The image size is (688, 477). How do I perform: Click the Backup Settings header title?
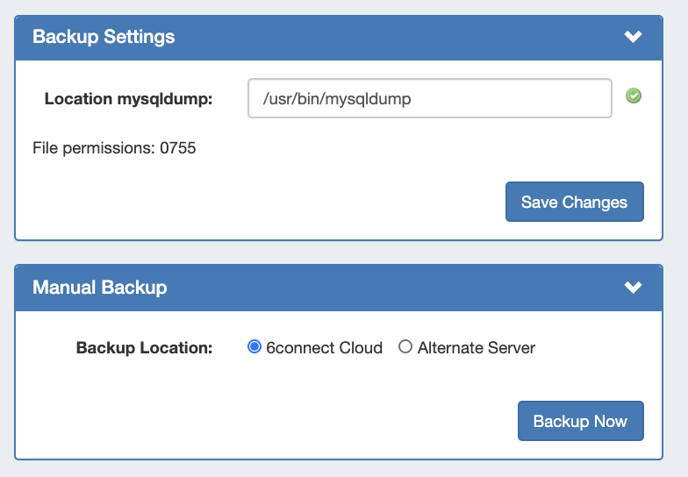click(x=104, y=37)
